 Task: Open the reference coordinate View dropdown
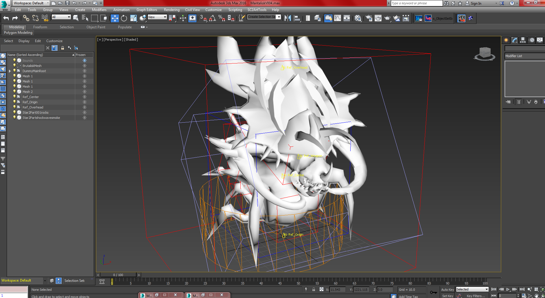pyautogui.click(x=157, y=17)
